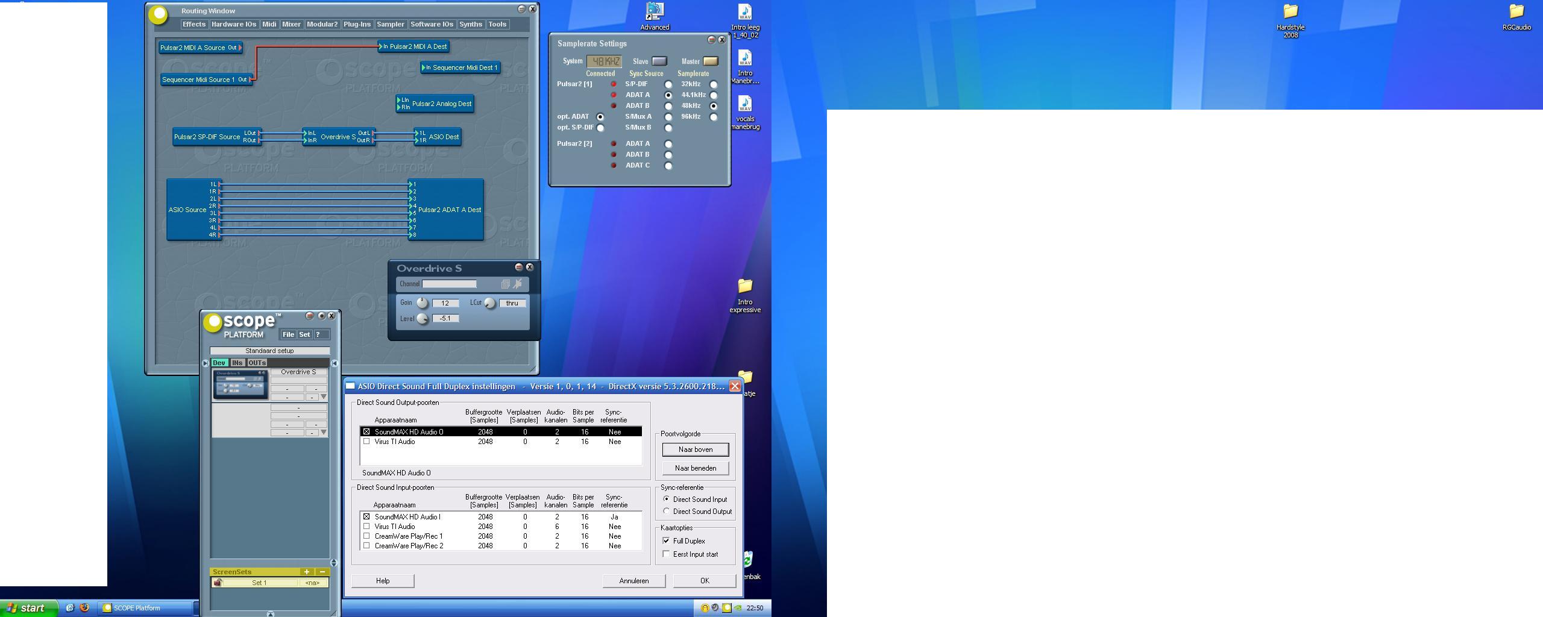Add a new ScreenSet with plus icon
The image size is (1543, 617).
click(x=307, y=572)
